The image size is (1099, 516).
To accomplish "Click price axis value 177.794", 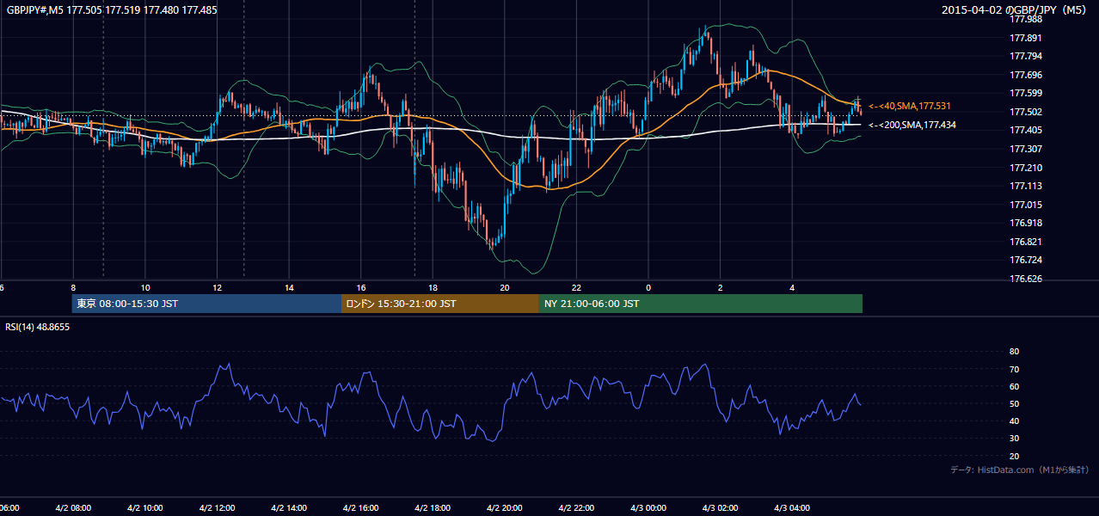I will 1027,56.
